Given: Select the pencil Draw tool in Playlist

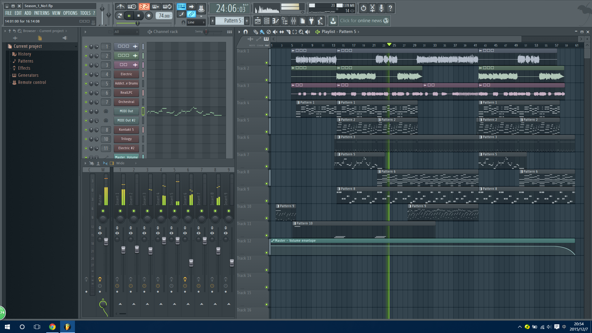Looking at the screenshot, I should 256,32.
